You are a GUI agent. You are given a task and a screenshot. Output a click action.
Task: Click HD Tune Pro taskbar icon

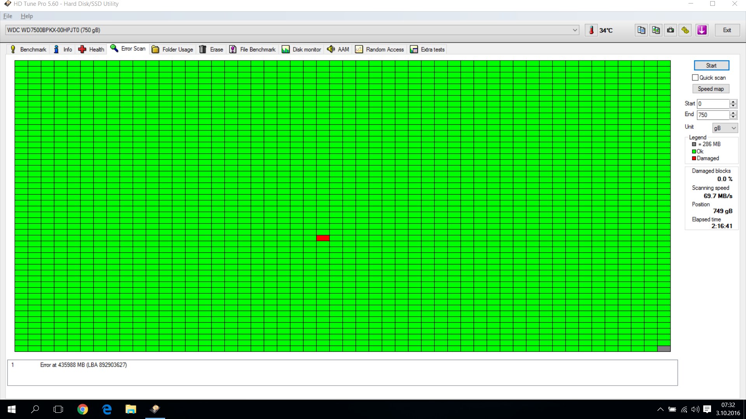point(155,409)
